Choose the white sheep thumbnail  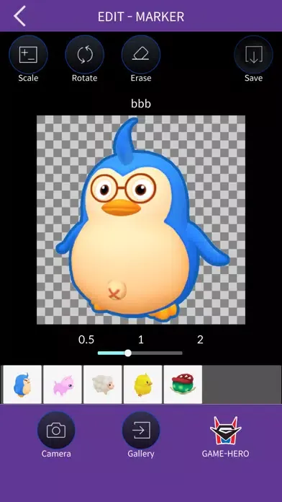tap(103, 384)
